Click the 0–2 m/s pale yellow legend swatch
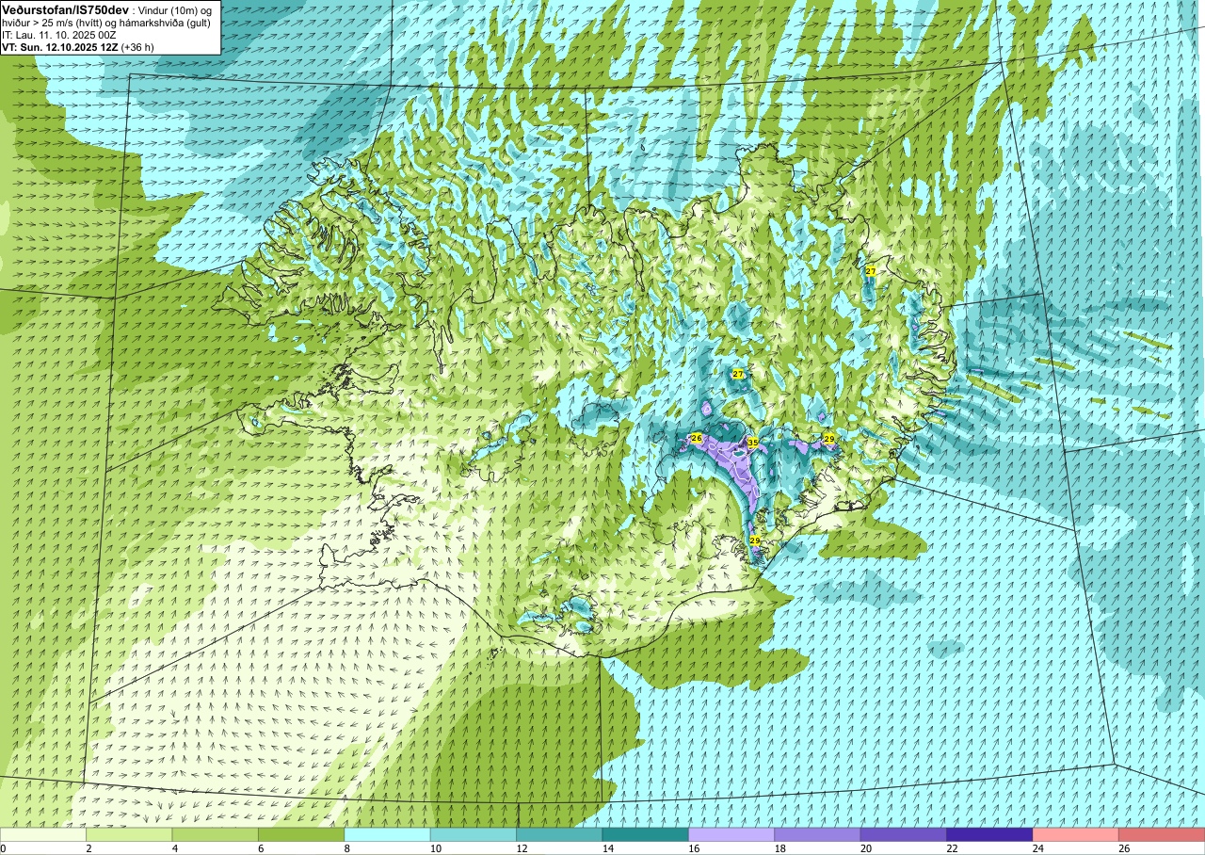The height and width of the screenshot is (855, 1205). tap(43, 834)
